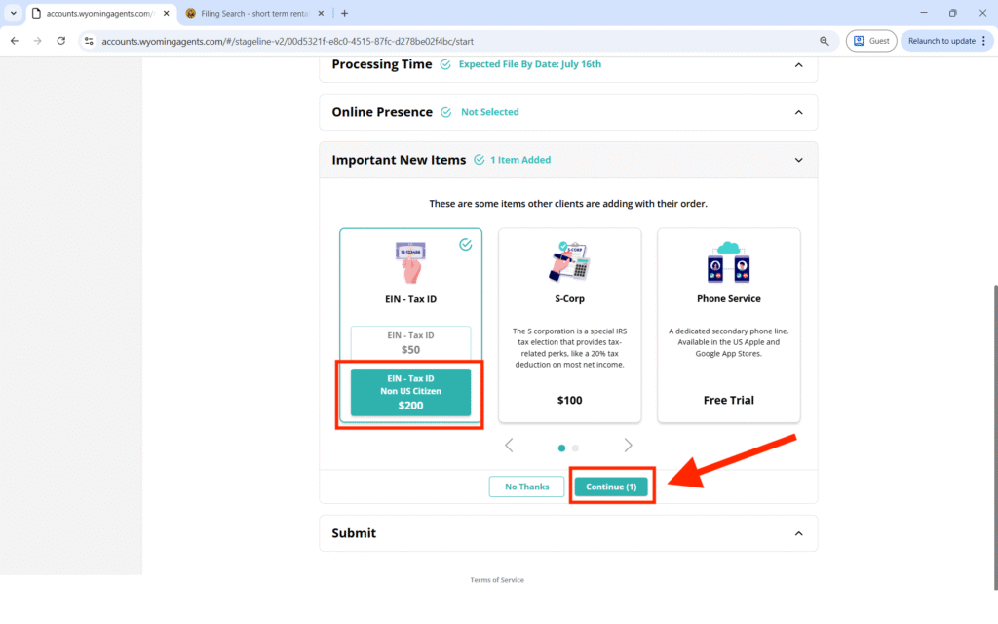Image resolution: width=998 pixels, height=624 pixels.
Task: Click the browser reload icon
Action: coord(61,41)
